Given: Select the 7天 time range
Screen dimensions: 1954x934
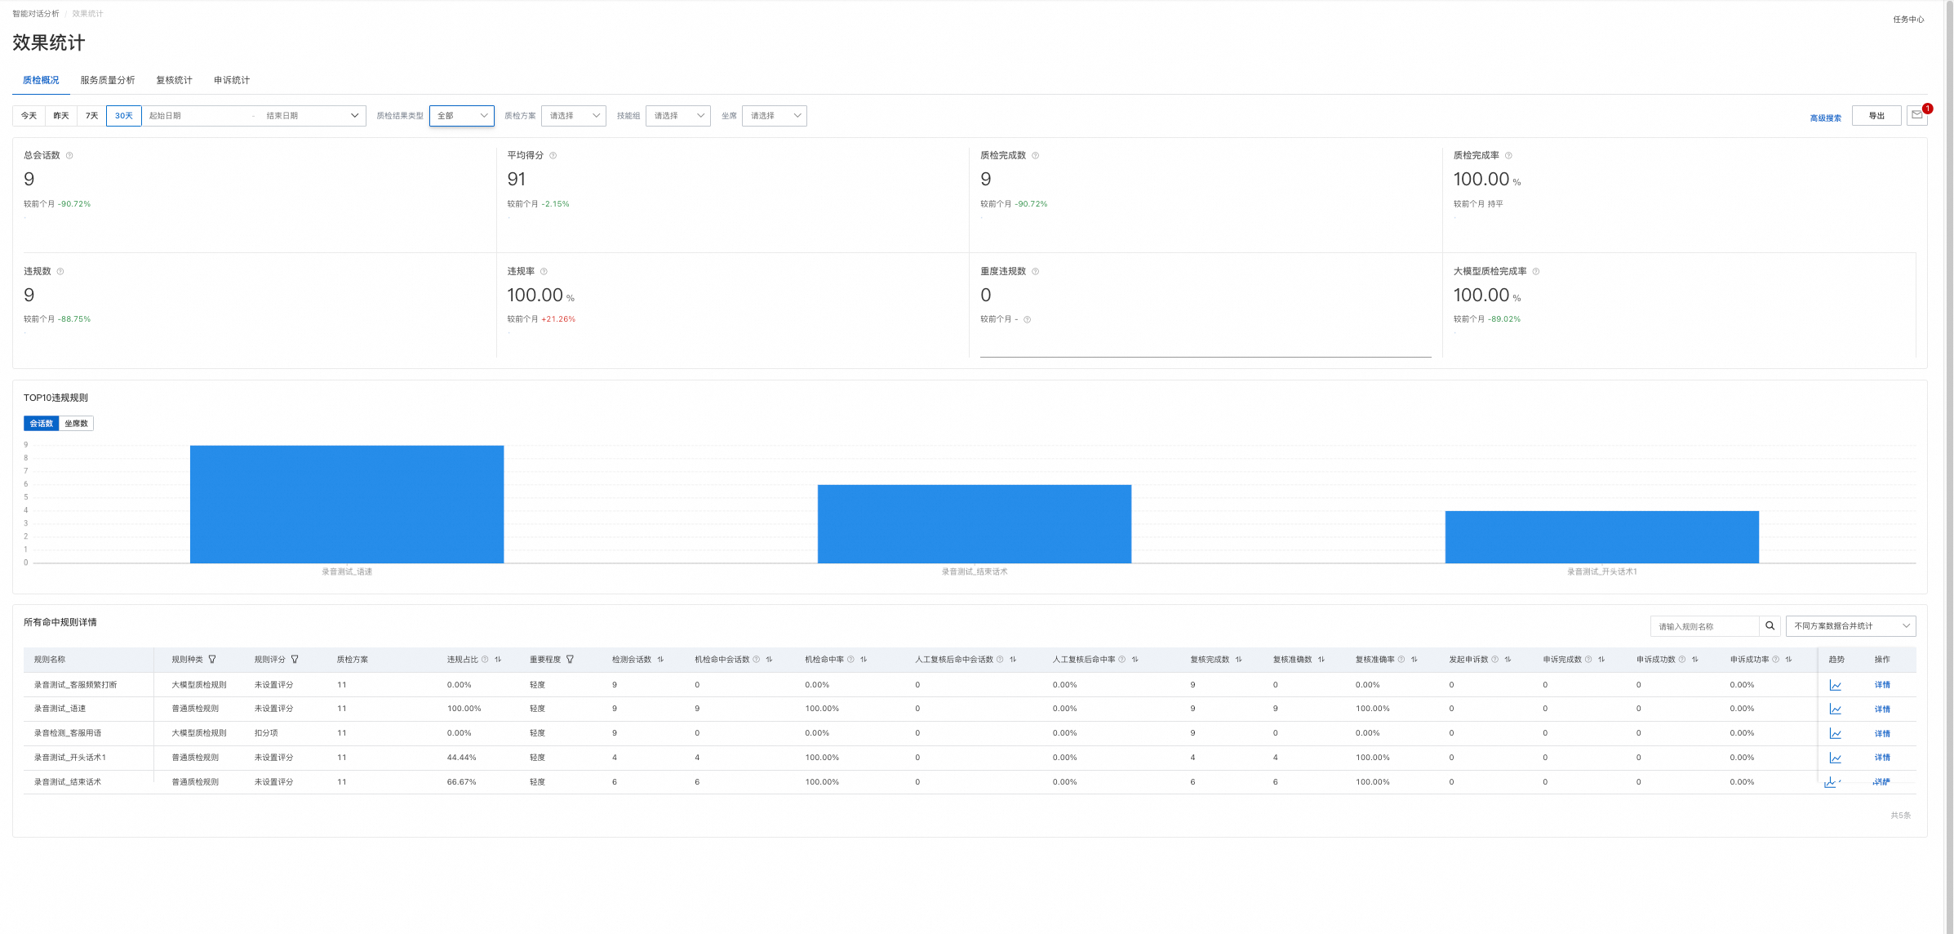Looking at the screenshot, I should [92, 116].
